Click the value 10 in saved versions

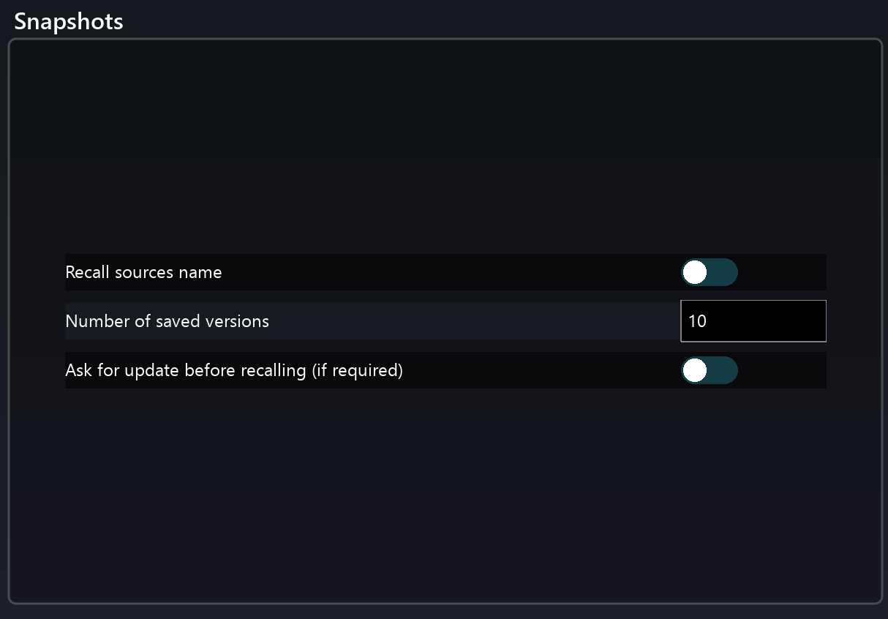click(697, 321)
